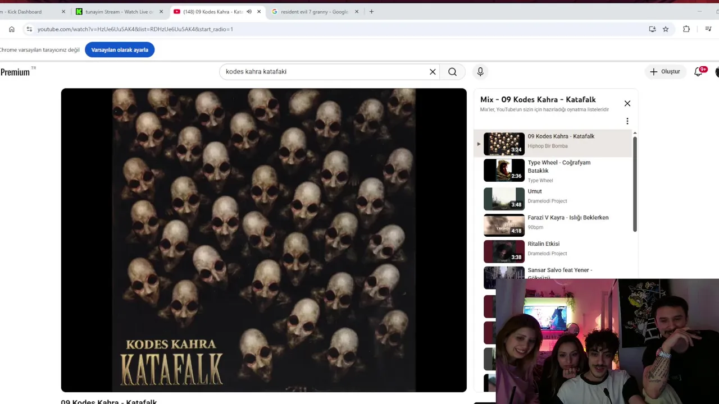Image resolution: width=719 pixels, height=404 pixels.
Task: Open YouTube notifications bell
Action: coord(699,72)
